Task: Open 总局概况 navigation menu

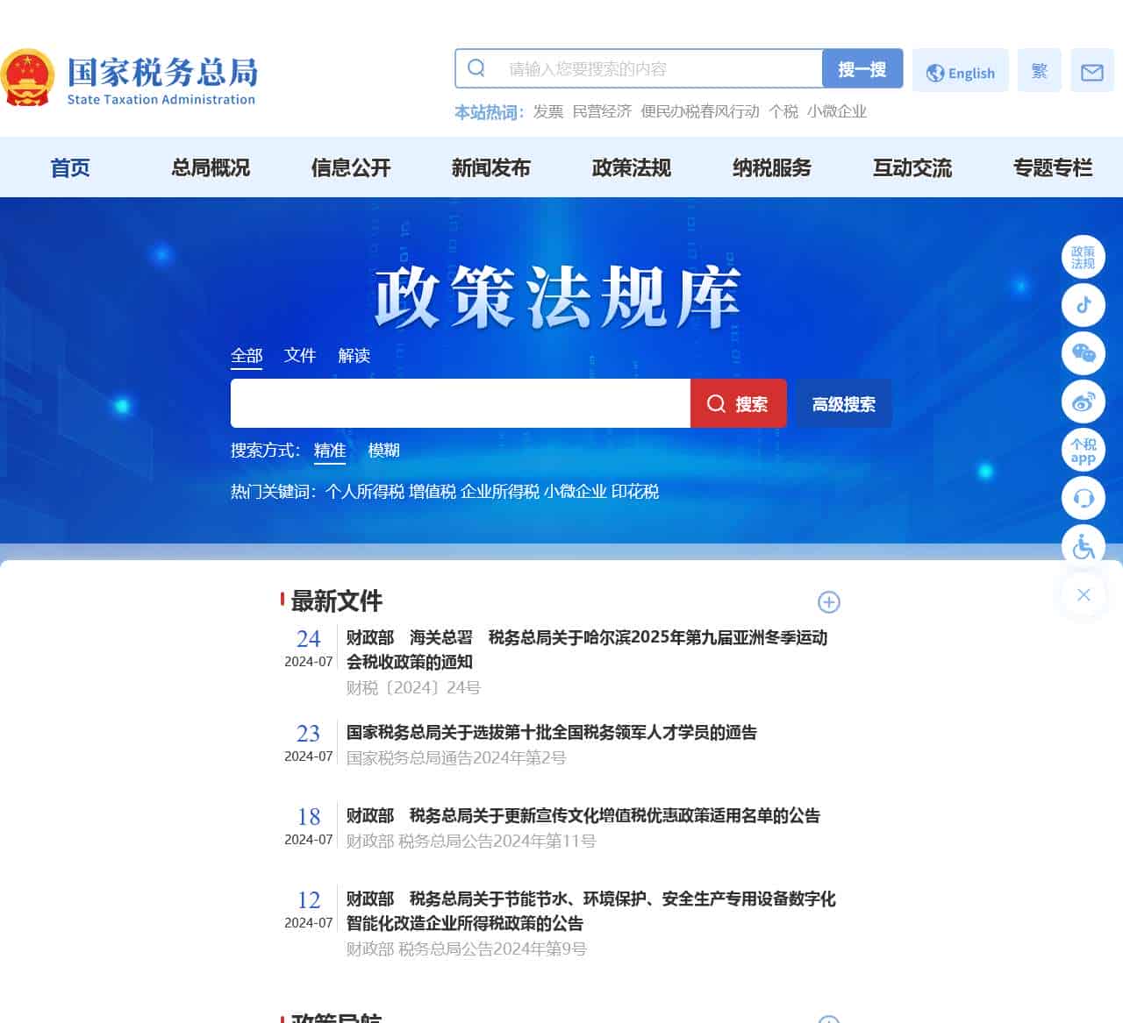Action: [211, 167]
